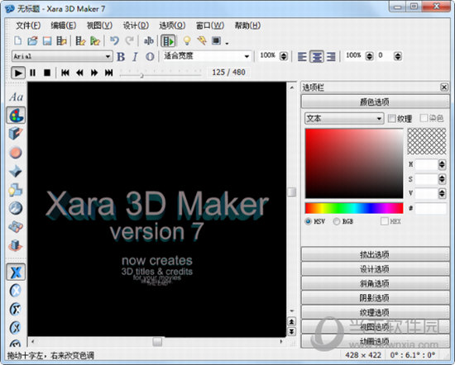Select the Aa text options tool
455x365 pixels.
[16, 97]
